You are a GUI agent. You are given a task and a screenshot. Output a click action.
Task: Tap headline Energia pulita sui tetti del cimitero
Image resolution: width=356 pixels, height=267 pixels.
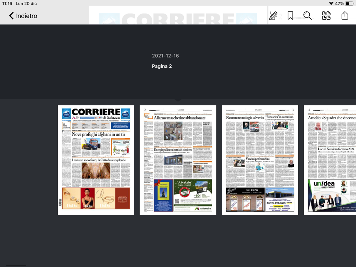[173, 150]
